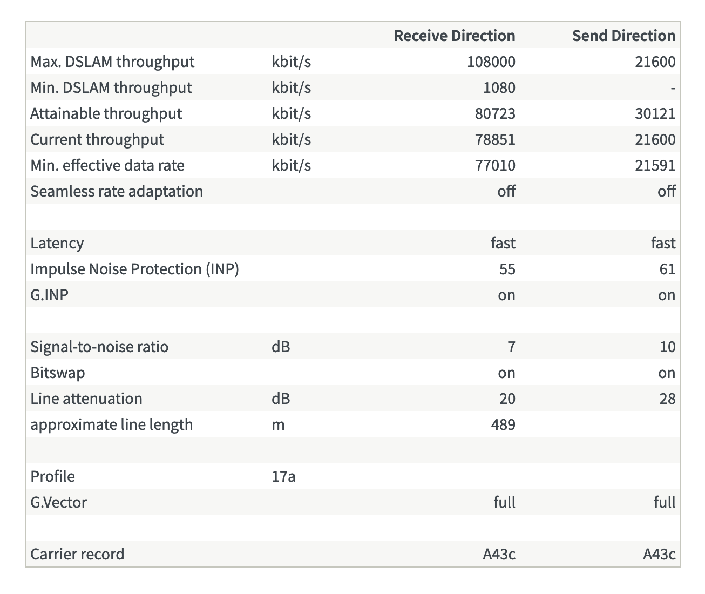This screenshot has height=594, width=705.
Task: Click the receive value 108000
Action: 491,62
